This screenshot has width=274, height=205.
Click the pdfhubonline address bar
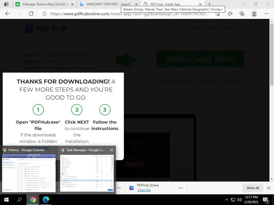[x=129, y=14]
